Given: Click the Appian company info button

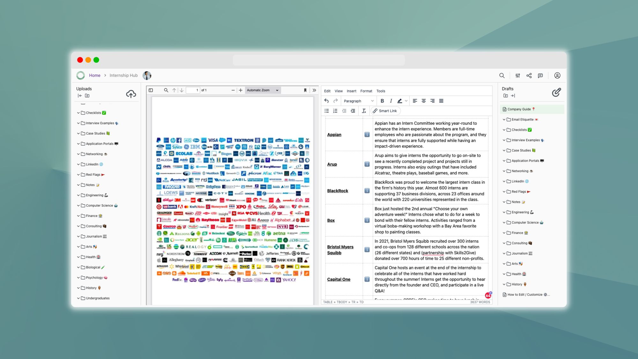Looking at the screenshot, I should pos(367,135).
